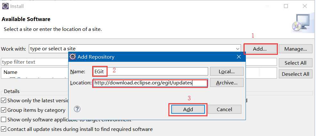The image size is (316, 136).
Task: Click the Eclipse icon in Install title bar
Action: 5,6
